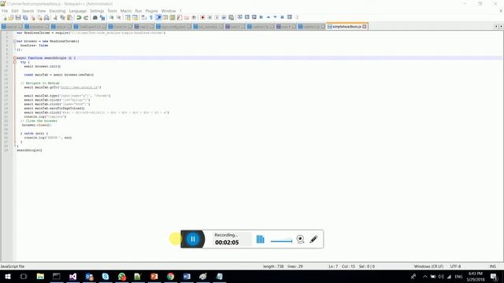The image size is (504, 283).
Task: Open the File menu
Action: pyautogui.click(x=5, y=11)
